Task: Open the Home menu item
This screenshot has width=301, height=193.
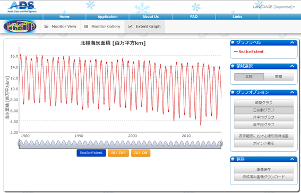Action: 64,16
